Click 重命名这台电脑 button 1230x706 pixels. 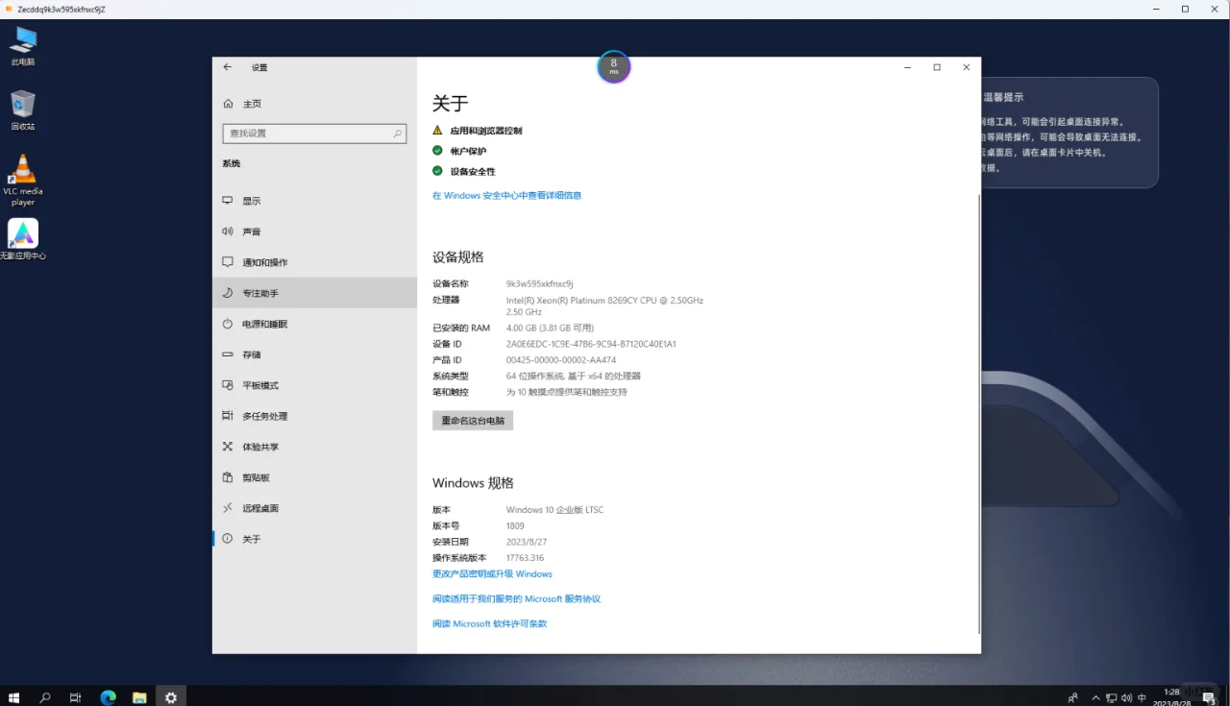tap(472, 420)
